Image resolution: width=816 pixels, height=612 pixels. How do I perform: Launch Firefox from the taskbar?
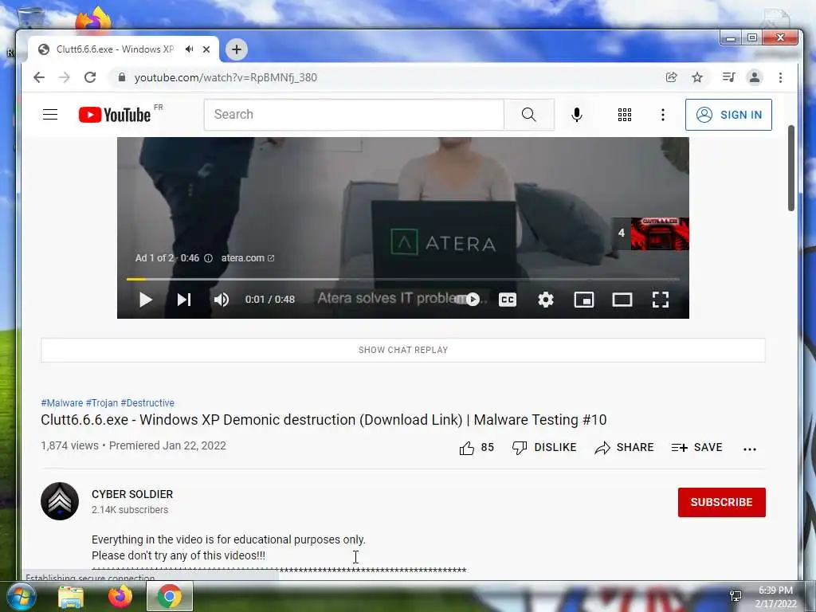[x=120, y=596]
